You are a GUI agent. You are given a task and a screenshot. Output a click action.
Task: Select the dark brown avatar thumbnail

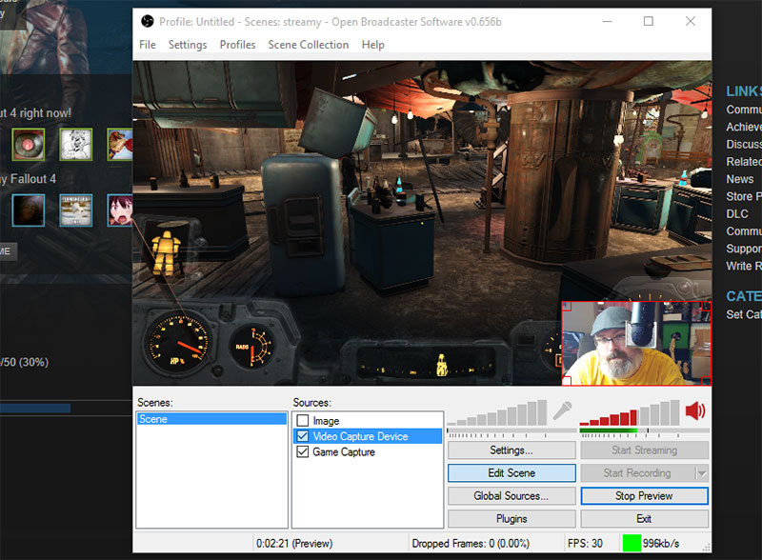pyautogui.click(x=29, y=210)
